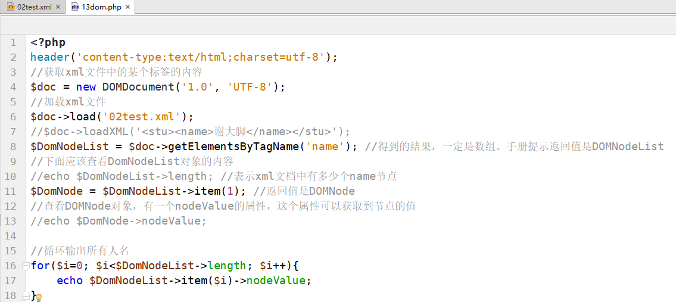Screen dimensions: 676x302
Task: Click the fold end marker at line 18
Action: pos(26,295)
